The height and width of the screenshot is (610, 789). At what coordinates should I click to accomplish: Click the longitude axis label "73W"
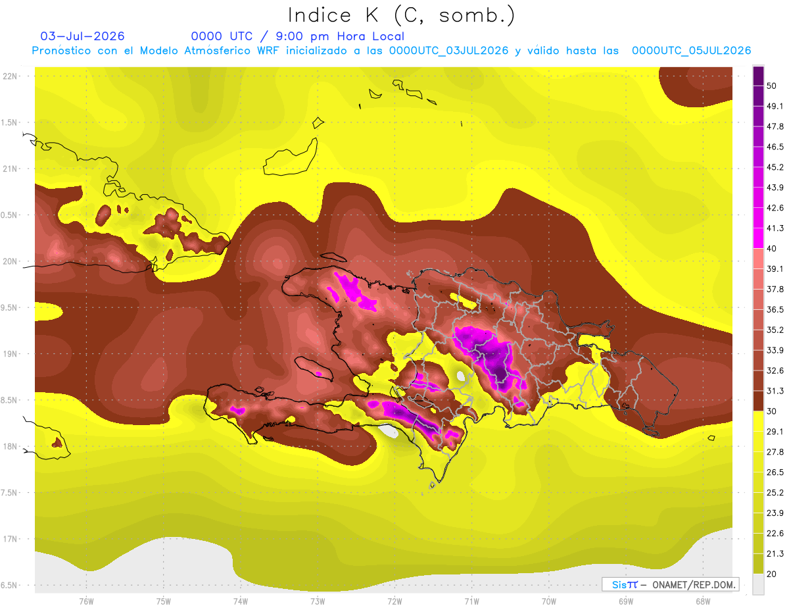[x=317, y=601]
